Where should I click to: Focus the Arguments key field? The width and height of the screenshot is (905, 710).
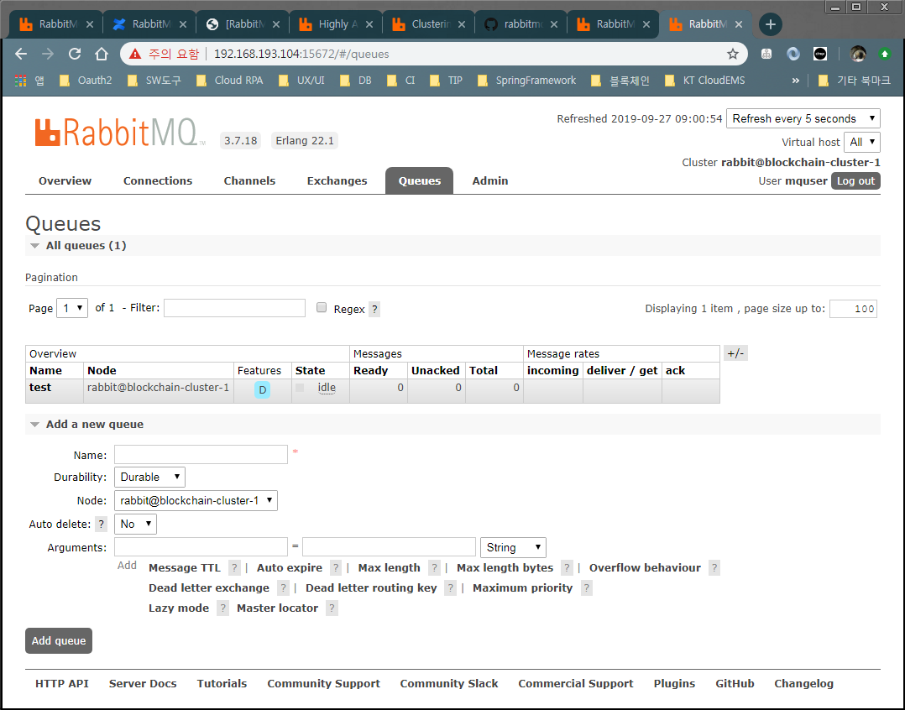click(201, 547)
